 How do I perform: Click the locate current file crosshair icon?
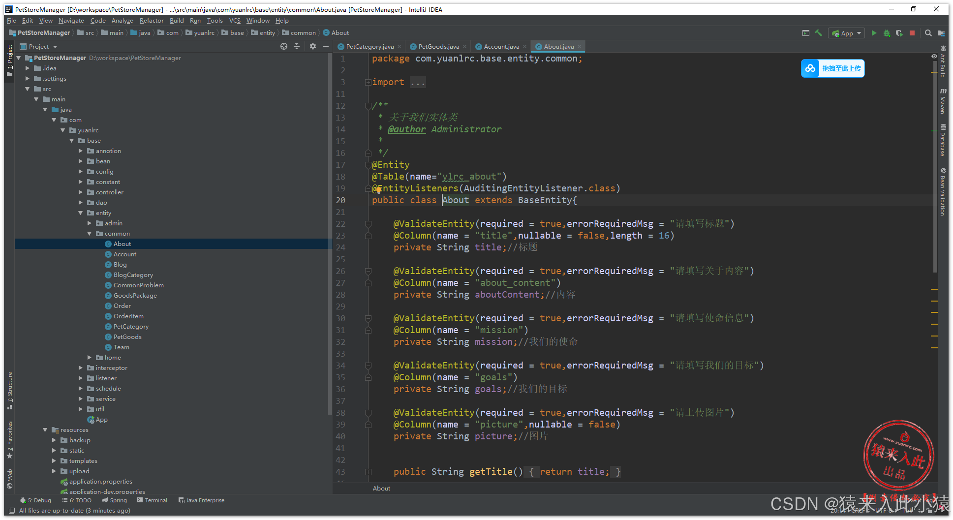point(284,46)
